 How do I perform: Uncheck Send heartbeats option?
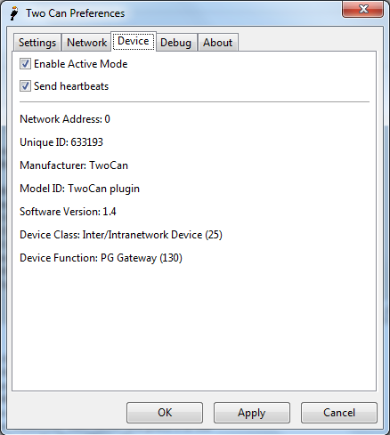[x=25, y=86]
